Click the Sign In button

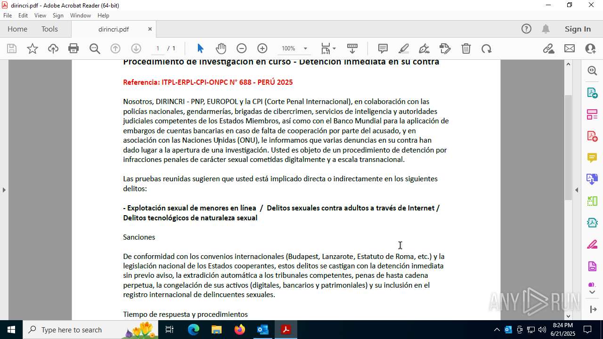pyautogui.click(x=578, y=29)
